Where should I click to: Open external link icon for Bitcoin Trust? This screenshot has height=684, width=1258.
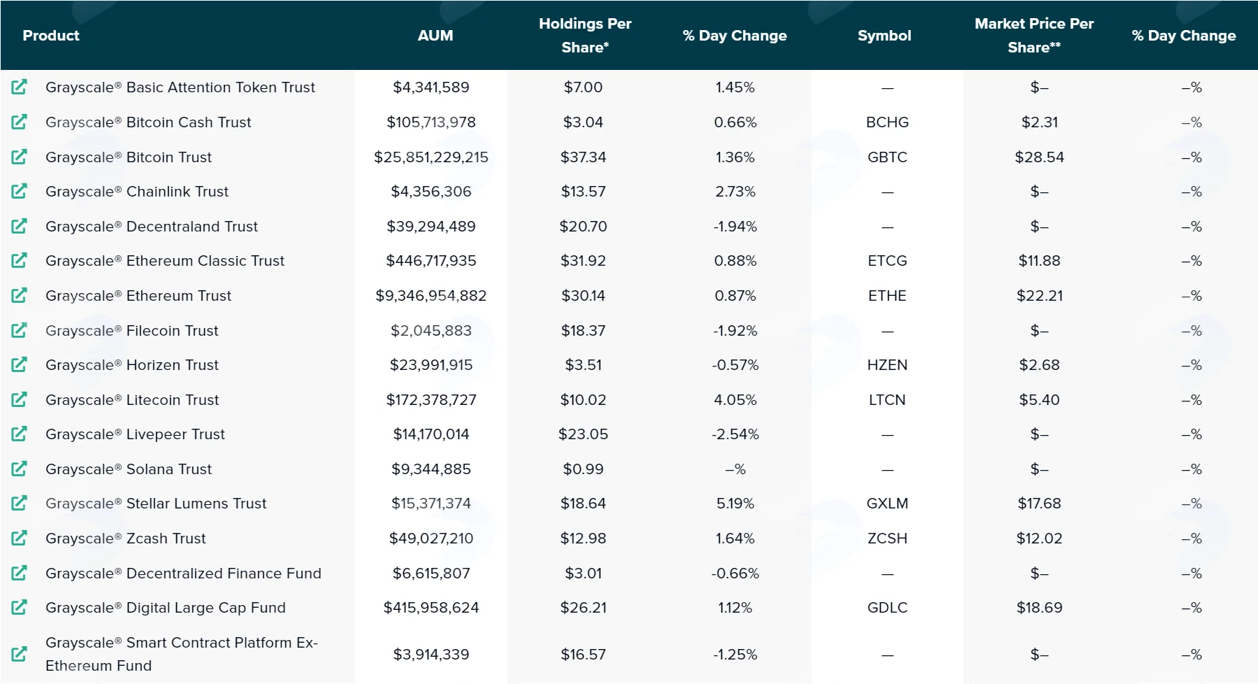click(20, 157)
